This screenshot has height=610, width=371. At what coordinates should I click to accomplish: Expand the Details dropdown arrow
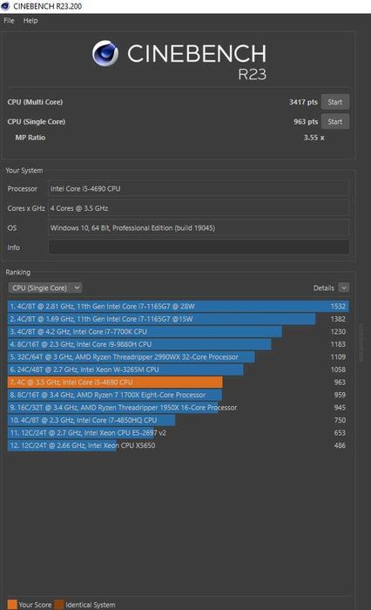tap(344, 288)
